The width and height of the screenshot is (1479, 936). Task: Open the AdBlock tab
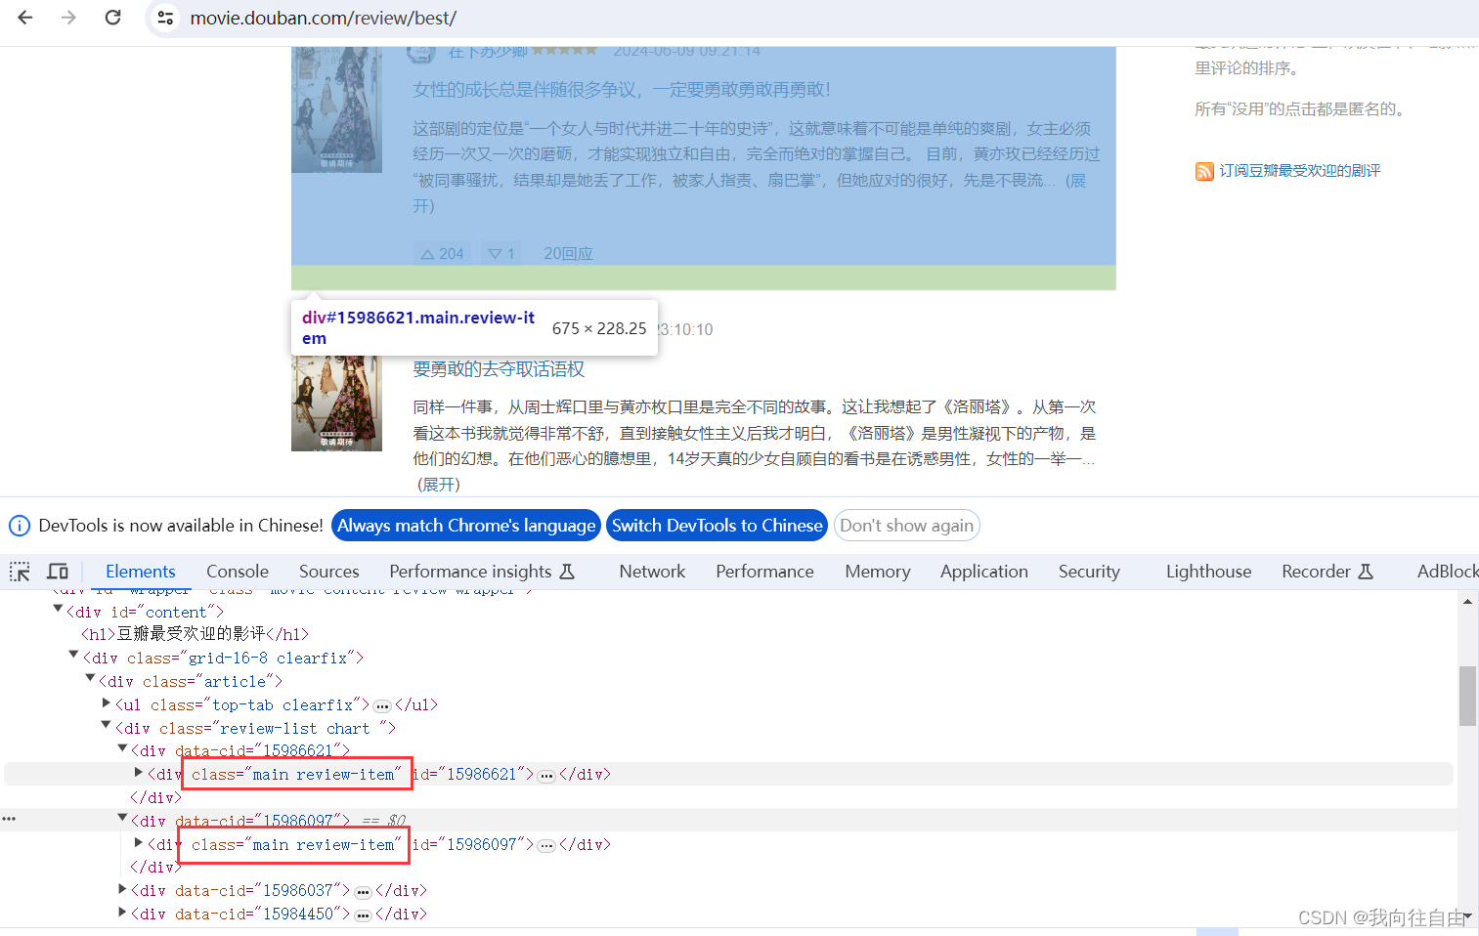(x=1448, y=572)
